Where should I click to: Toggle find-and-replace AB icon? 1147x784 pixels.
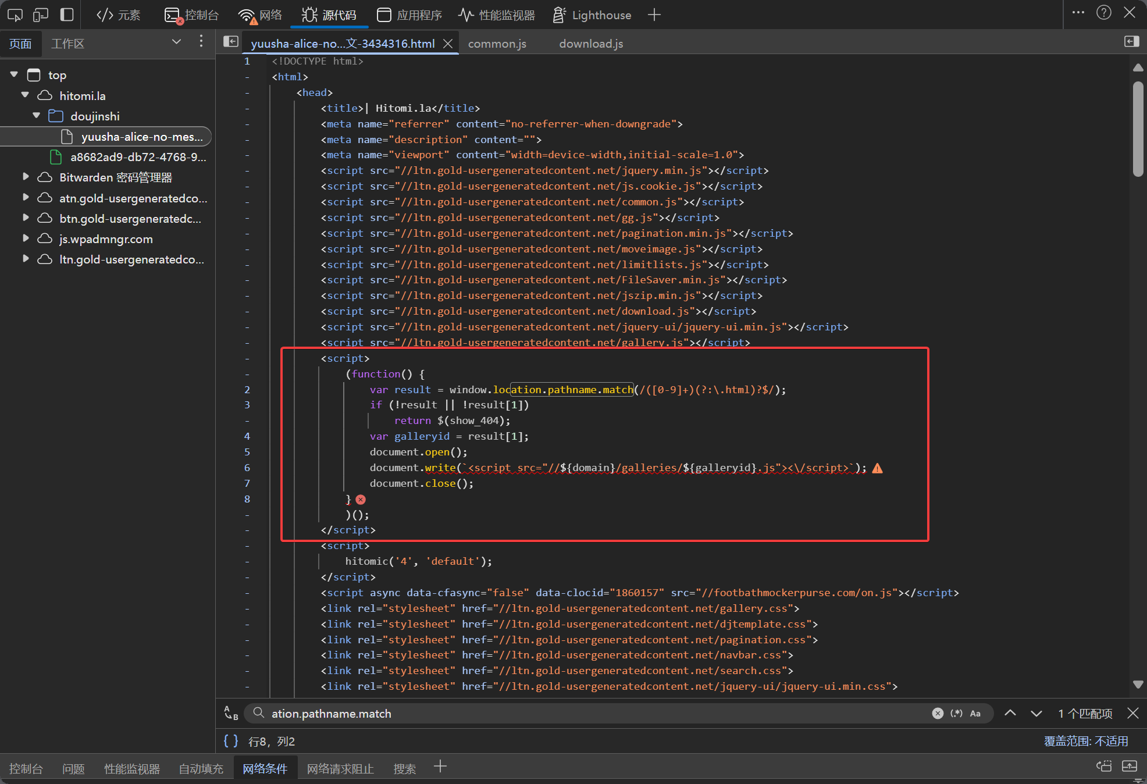point(231,713)
